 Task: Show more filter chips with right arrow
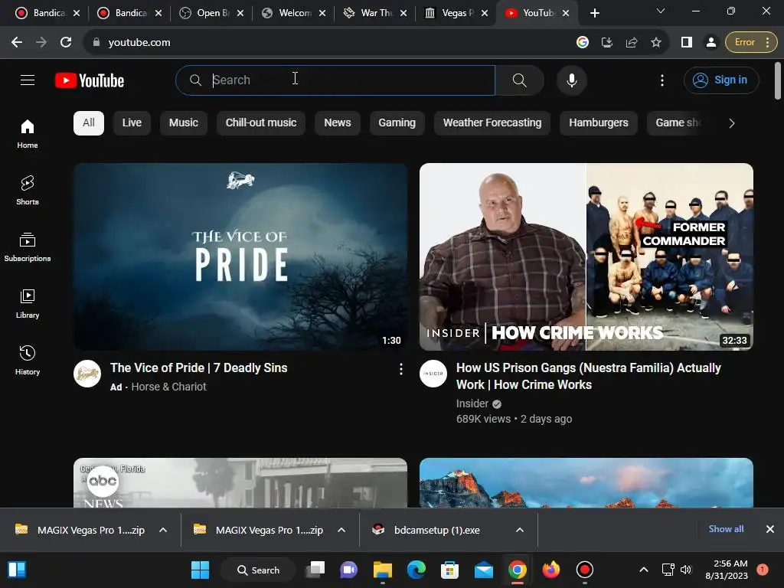point(731,123)
